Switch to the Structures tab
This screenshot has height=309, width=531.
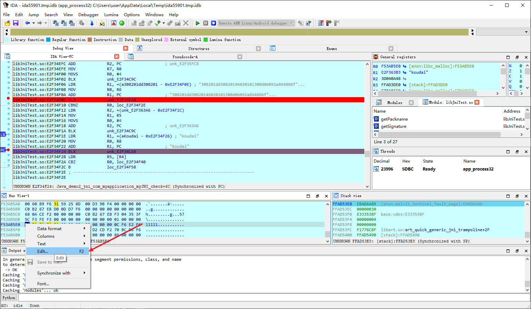click(199, 49)
